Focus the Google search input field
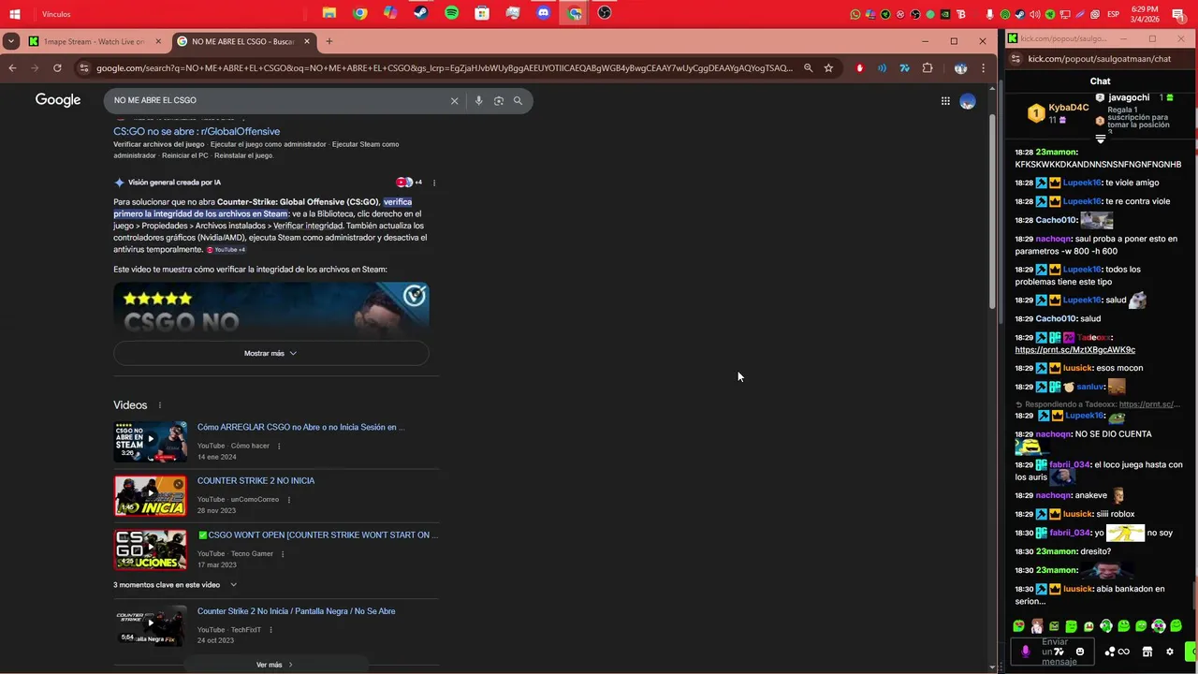1198x674 pixels. point(281,100)
